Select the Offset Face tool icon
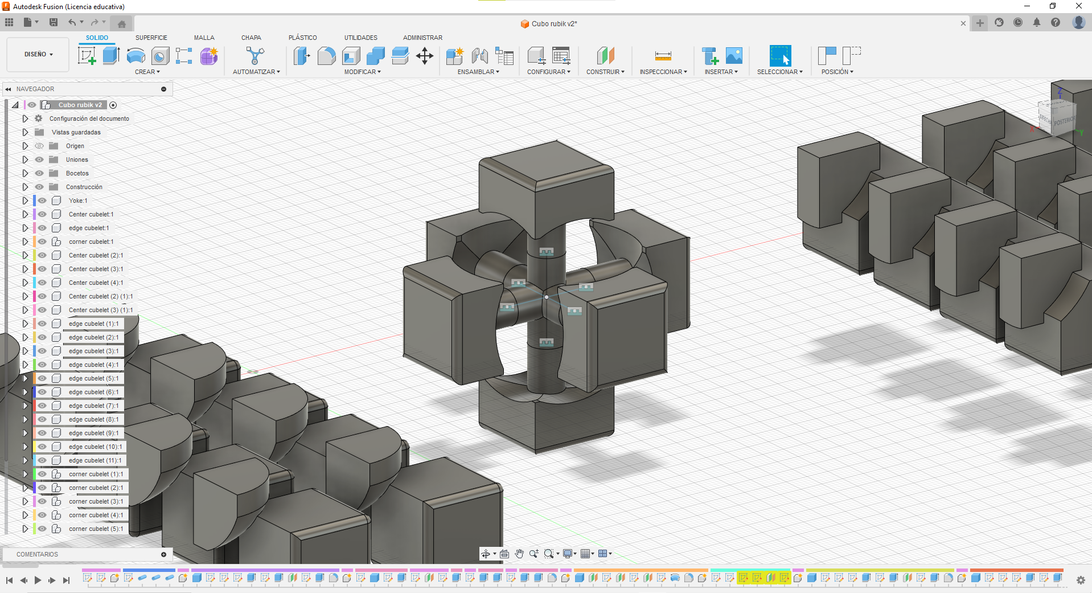This screenshot has width=1092, height=593. pyautogui.click(x=400, y=56)
